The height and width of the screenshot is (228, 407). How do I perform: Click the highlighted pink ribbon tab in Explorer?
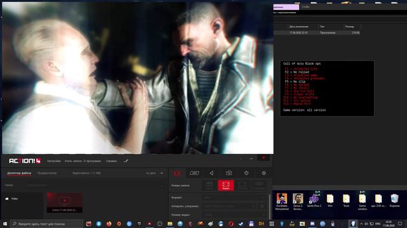click(286, 7)
